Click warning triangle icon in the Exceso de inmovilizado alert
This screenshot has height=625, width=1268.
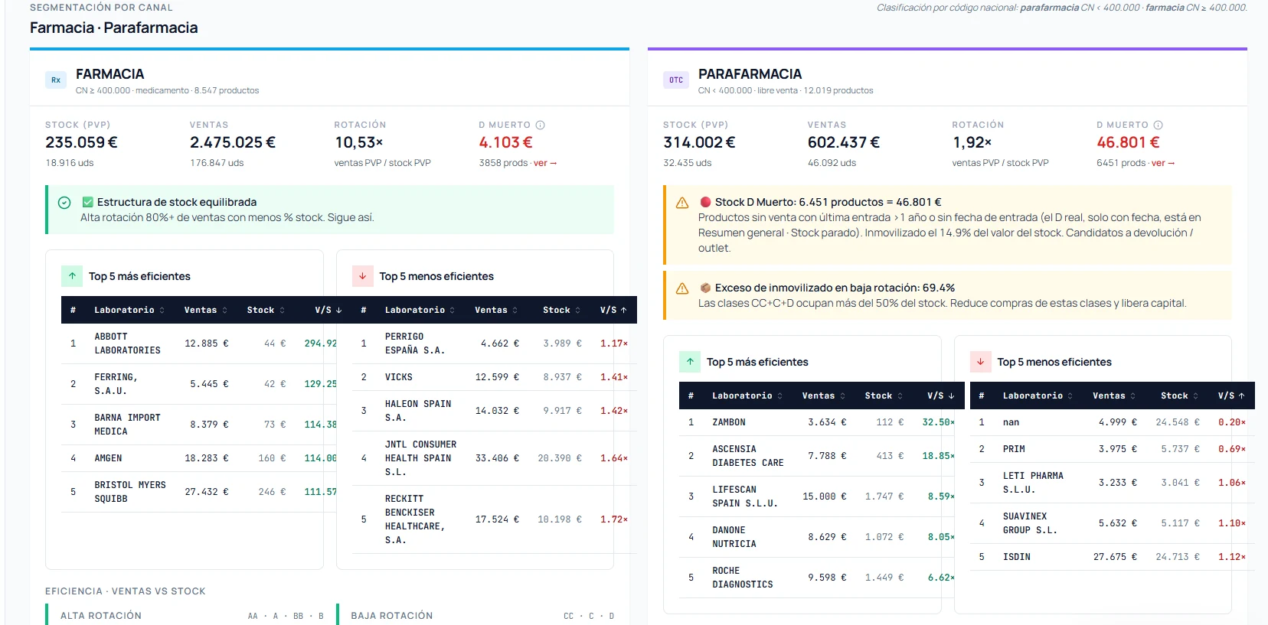(x=682, y=288)
